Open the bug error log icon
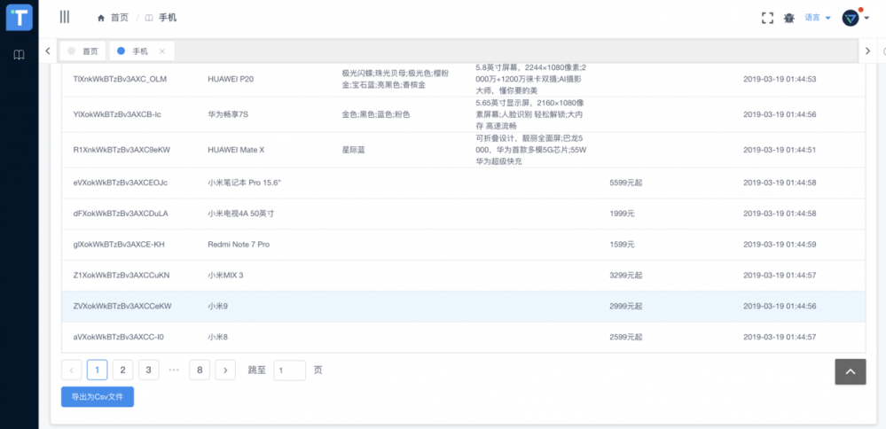 point(788,18)
